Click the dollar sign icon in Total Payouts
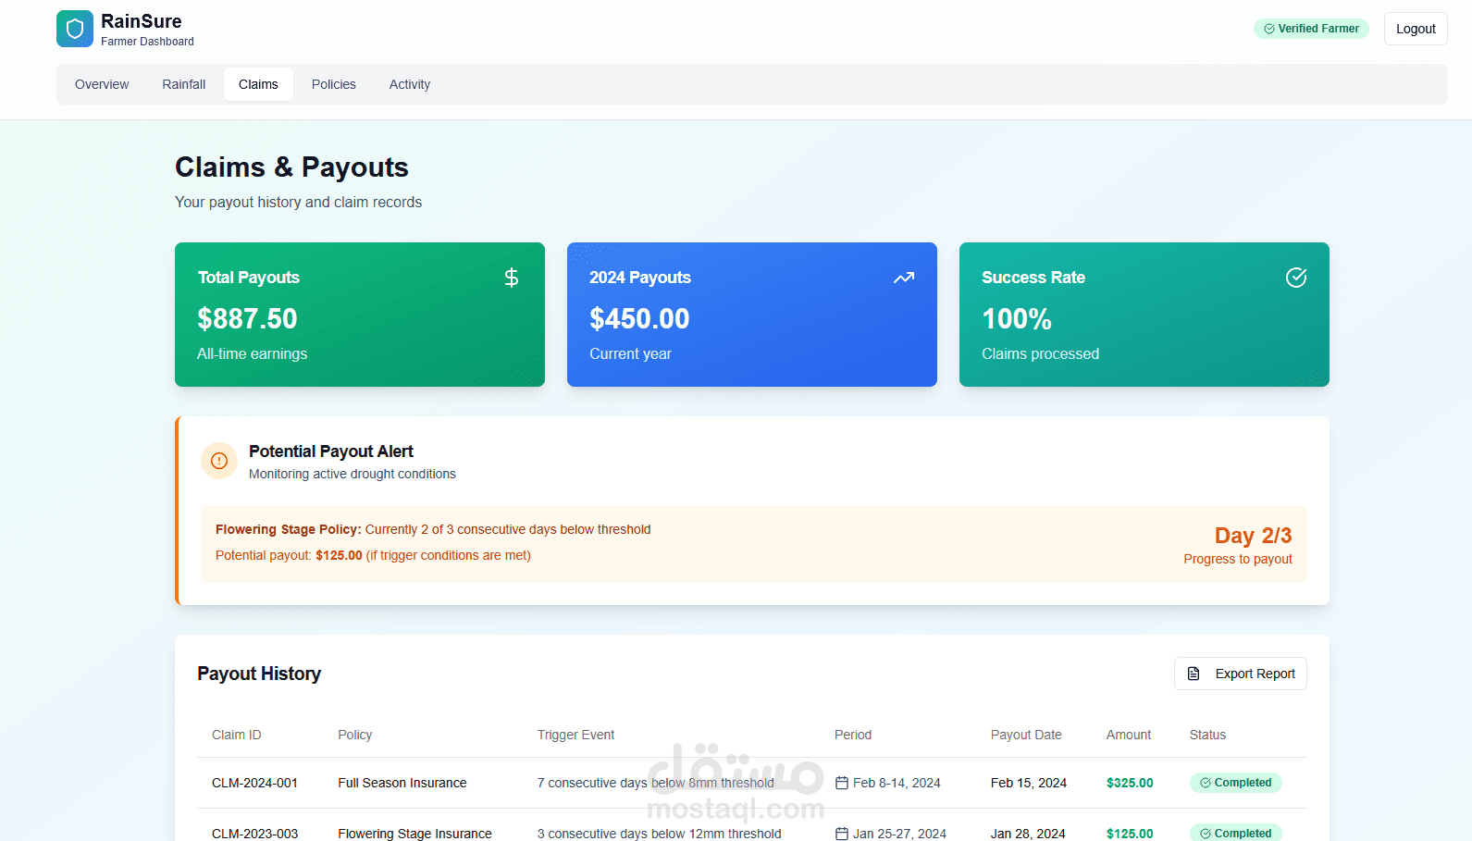 tap(512, 278)
